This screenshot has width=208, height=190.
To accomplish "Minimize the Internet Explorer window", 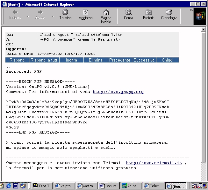I will point(193,4).
